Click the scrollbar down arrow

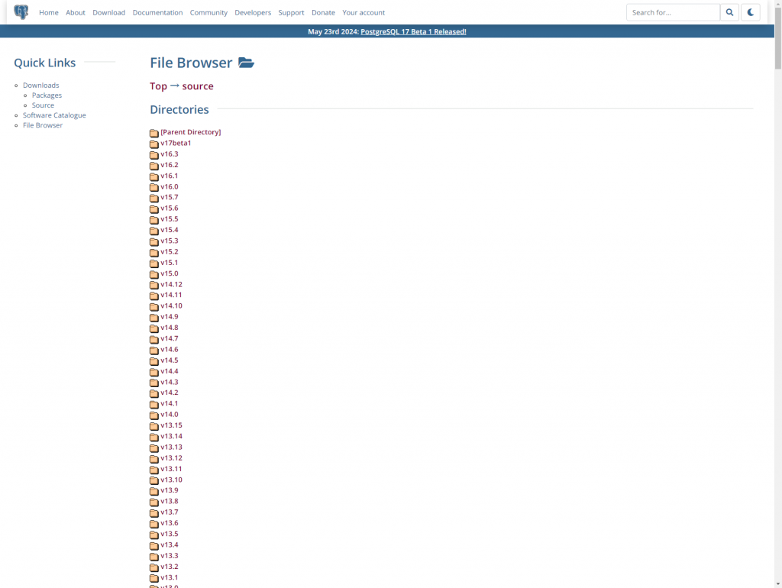[778, 583]
